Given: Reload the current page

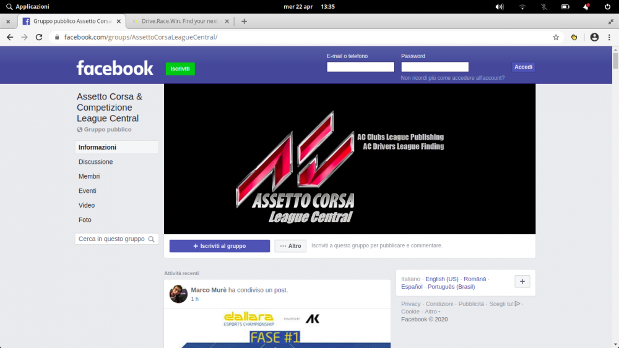Looking at the screenshot, I should (38, 37).
